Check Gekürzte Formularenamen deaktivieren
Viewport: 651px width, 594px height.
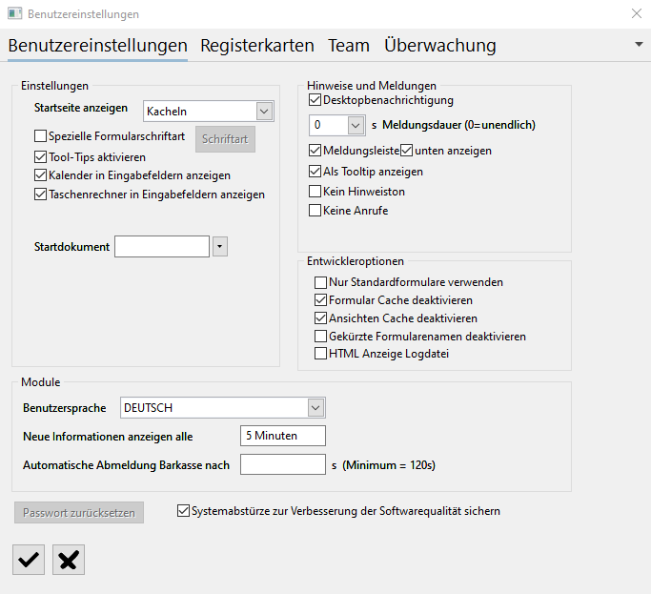[320, 336]
